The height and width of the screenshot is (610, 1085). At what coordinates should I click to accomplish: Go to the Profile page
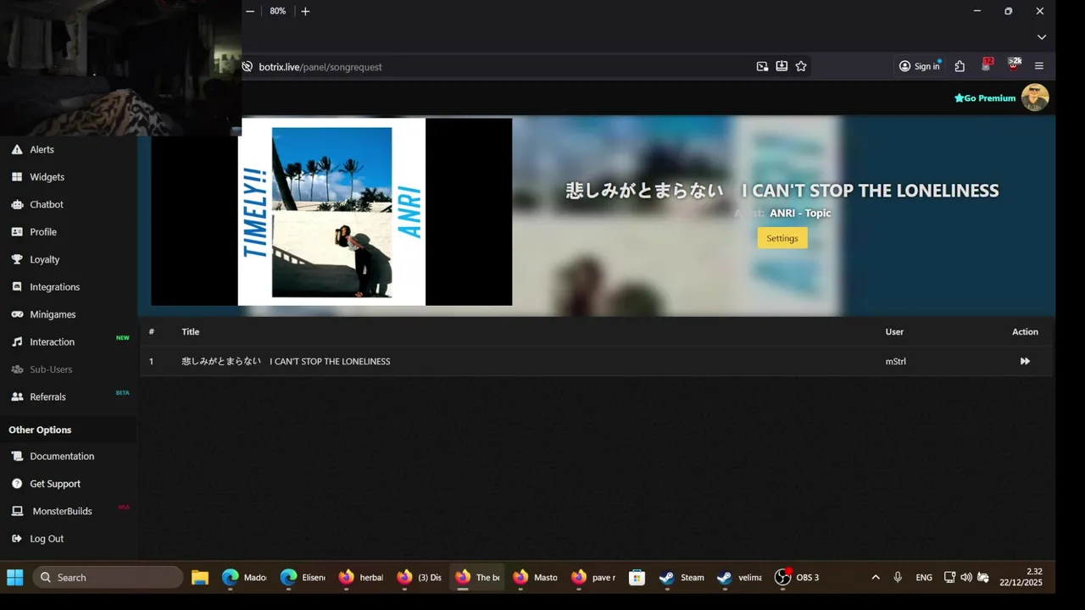43,232
